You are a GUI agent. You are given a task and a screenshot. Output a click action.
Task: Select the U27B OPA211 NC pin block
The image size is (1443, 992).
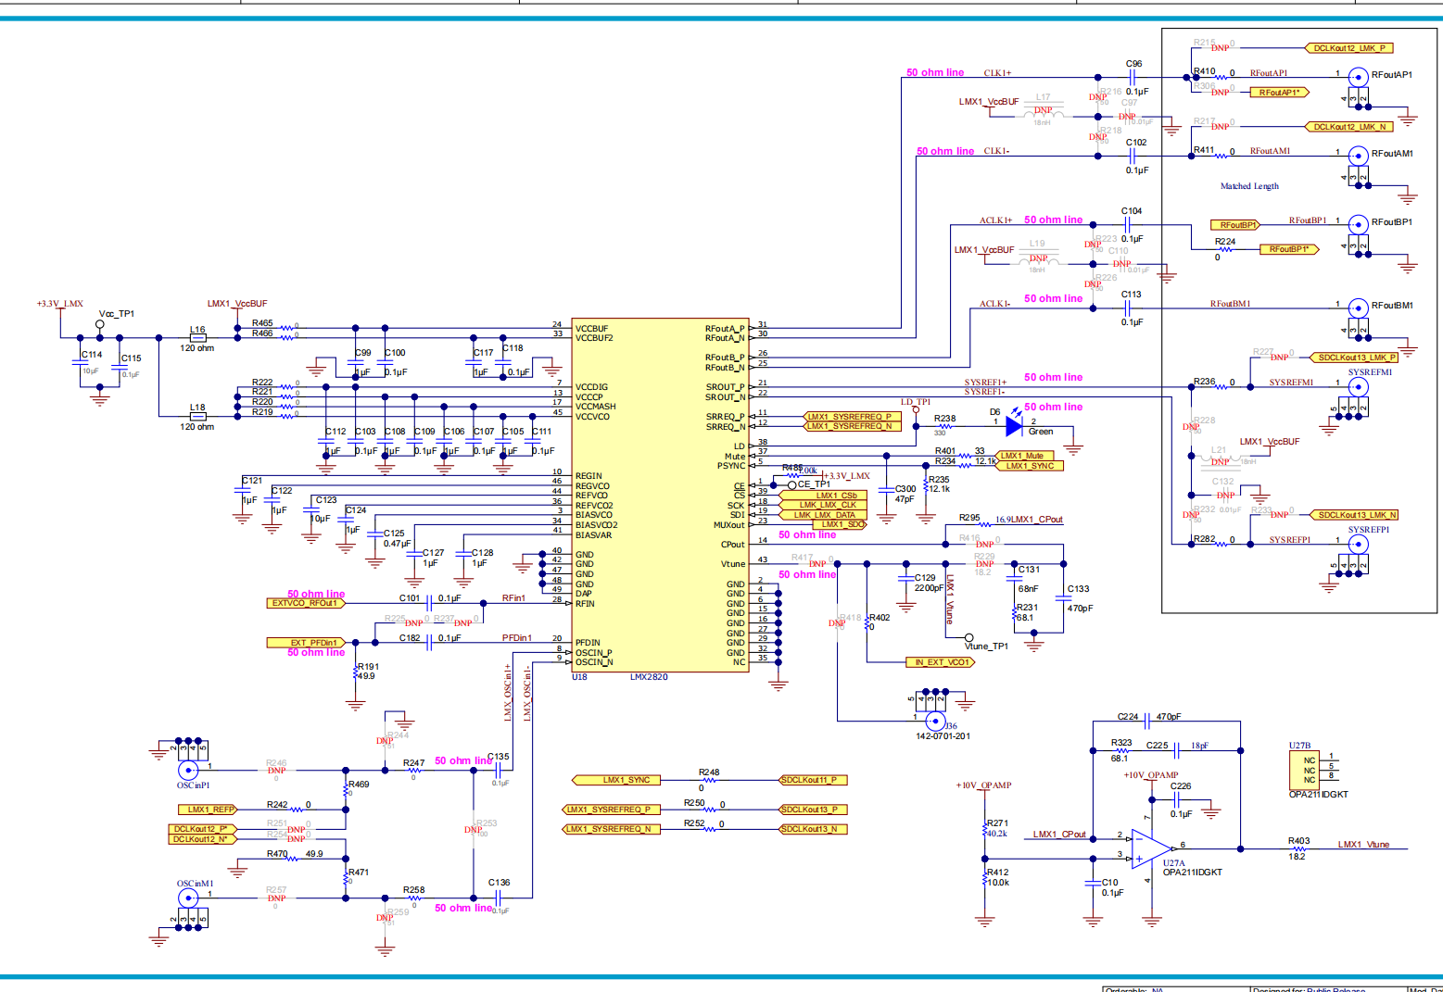coord(1308,770)
